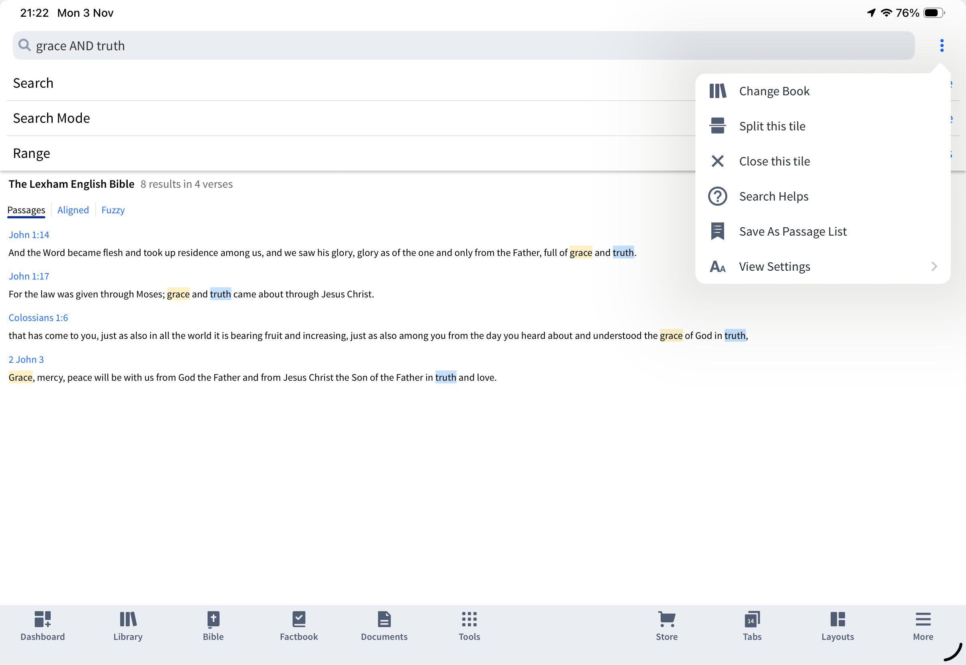Screen dimensions: 966x665
Task: Switch to the Aligned tab
Action: coord(73,210)
